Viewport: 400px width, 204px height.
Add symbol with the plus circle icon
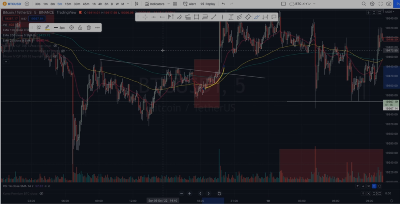[27, 4]
